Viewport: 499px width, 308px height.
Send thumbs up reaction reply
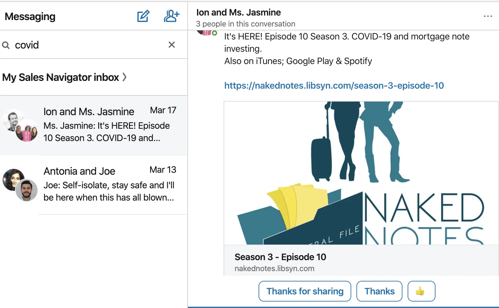[421, 291]
